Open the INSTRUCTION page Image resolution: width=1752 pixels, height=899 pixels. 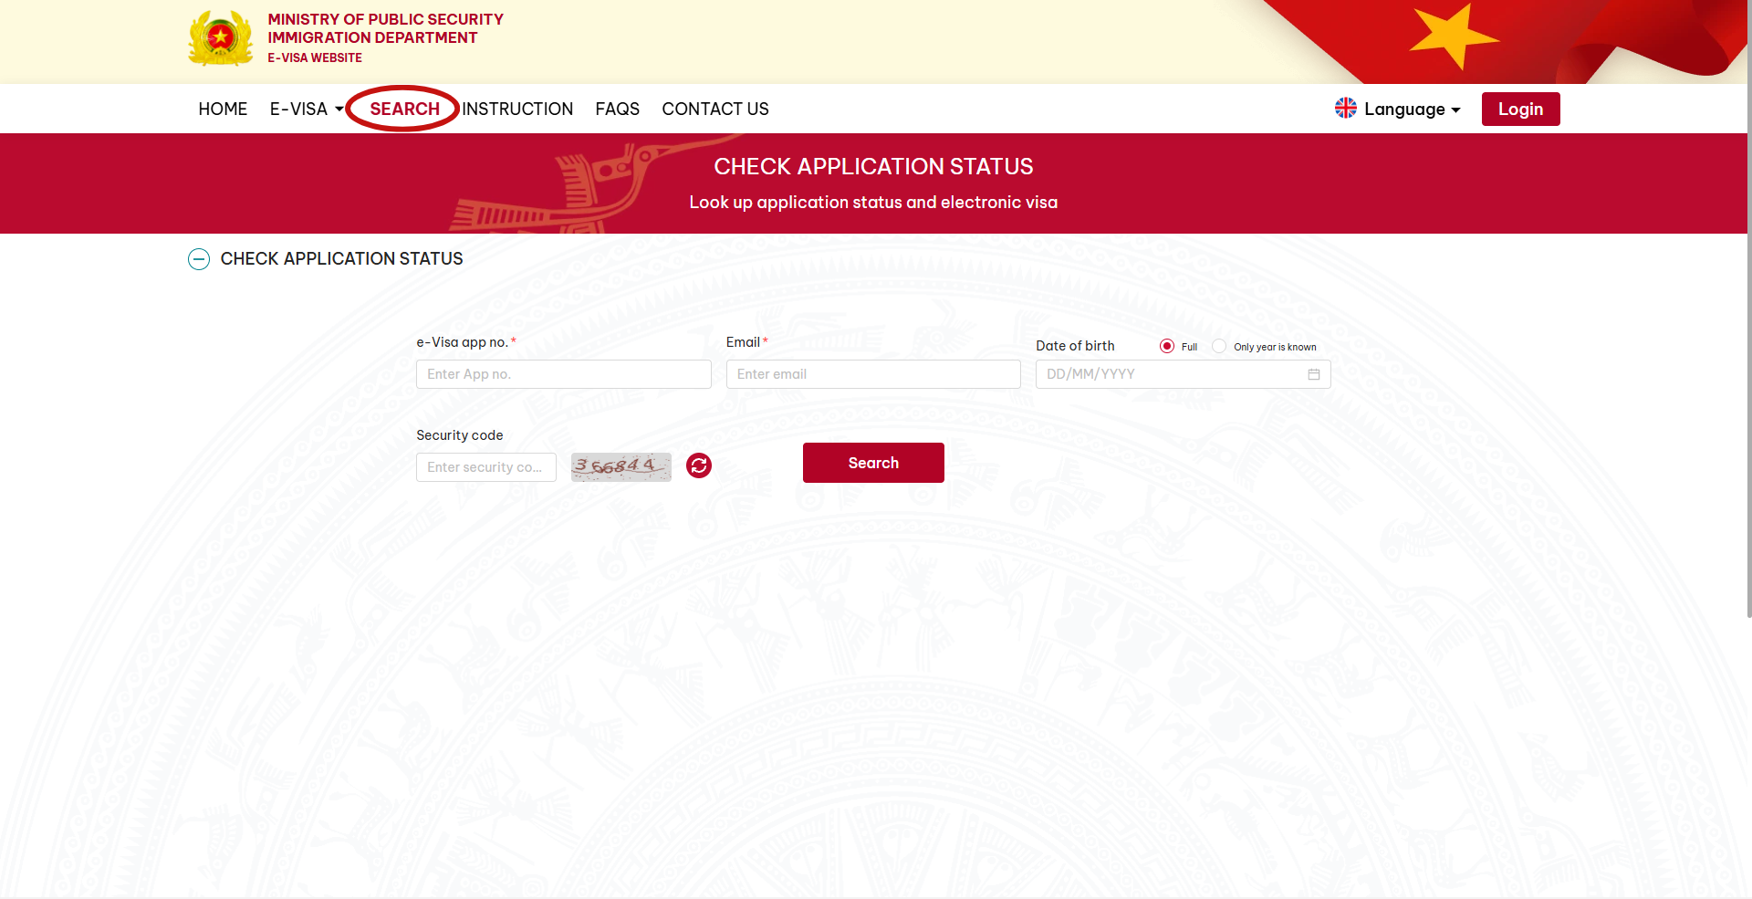[x=517, y=110]
